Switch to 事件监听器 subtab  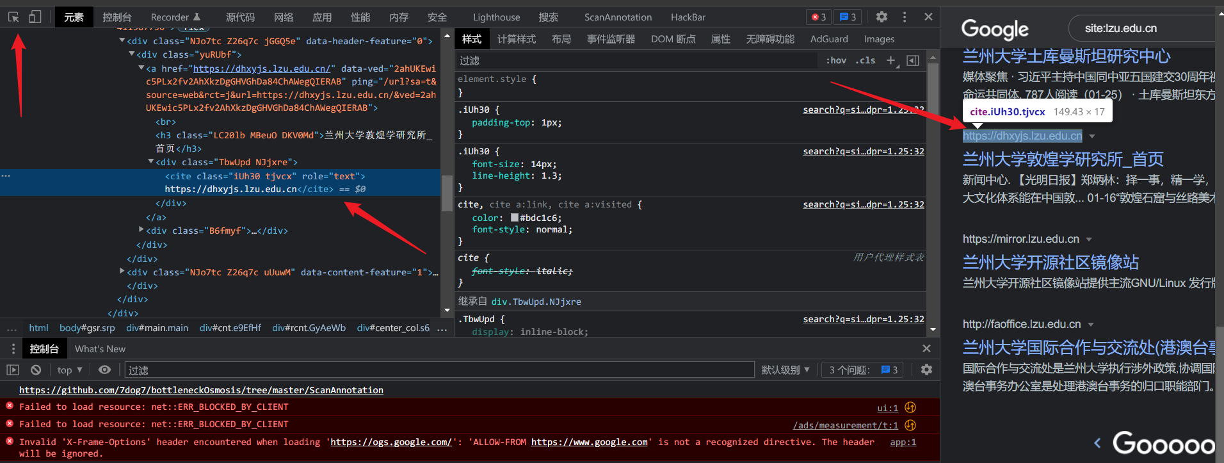[611, 39]
